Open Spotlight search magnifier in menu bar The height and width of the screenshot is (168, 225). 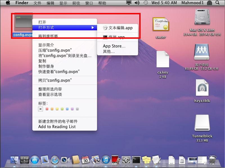pos(217,3)
